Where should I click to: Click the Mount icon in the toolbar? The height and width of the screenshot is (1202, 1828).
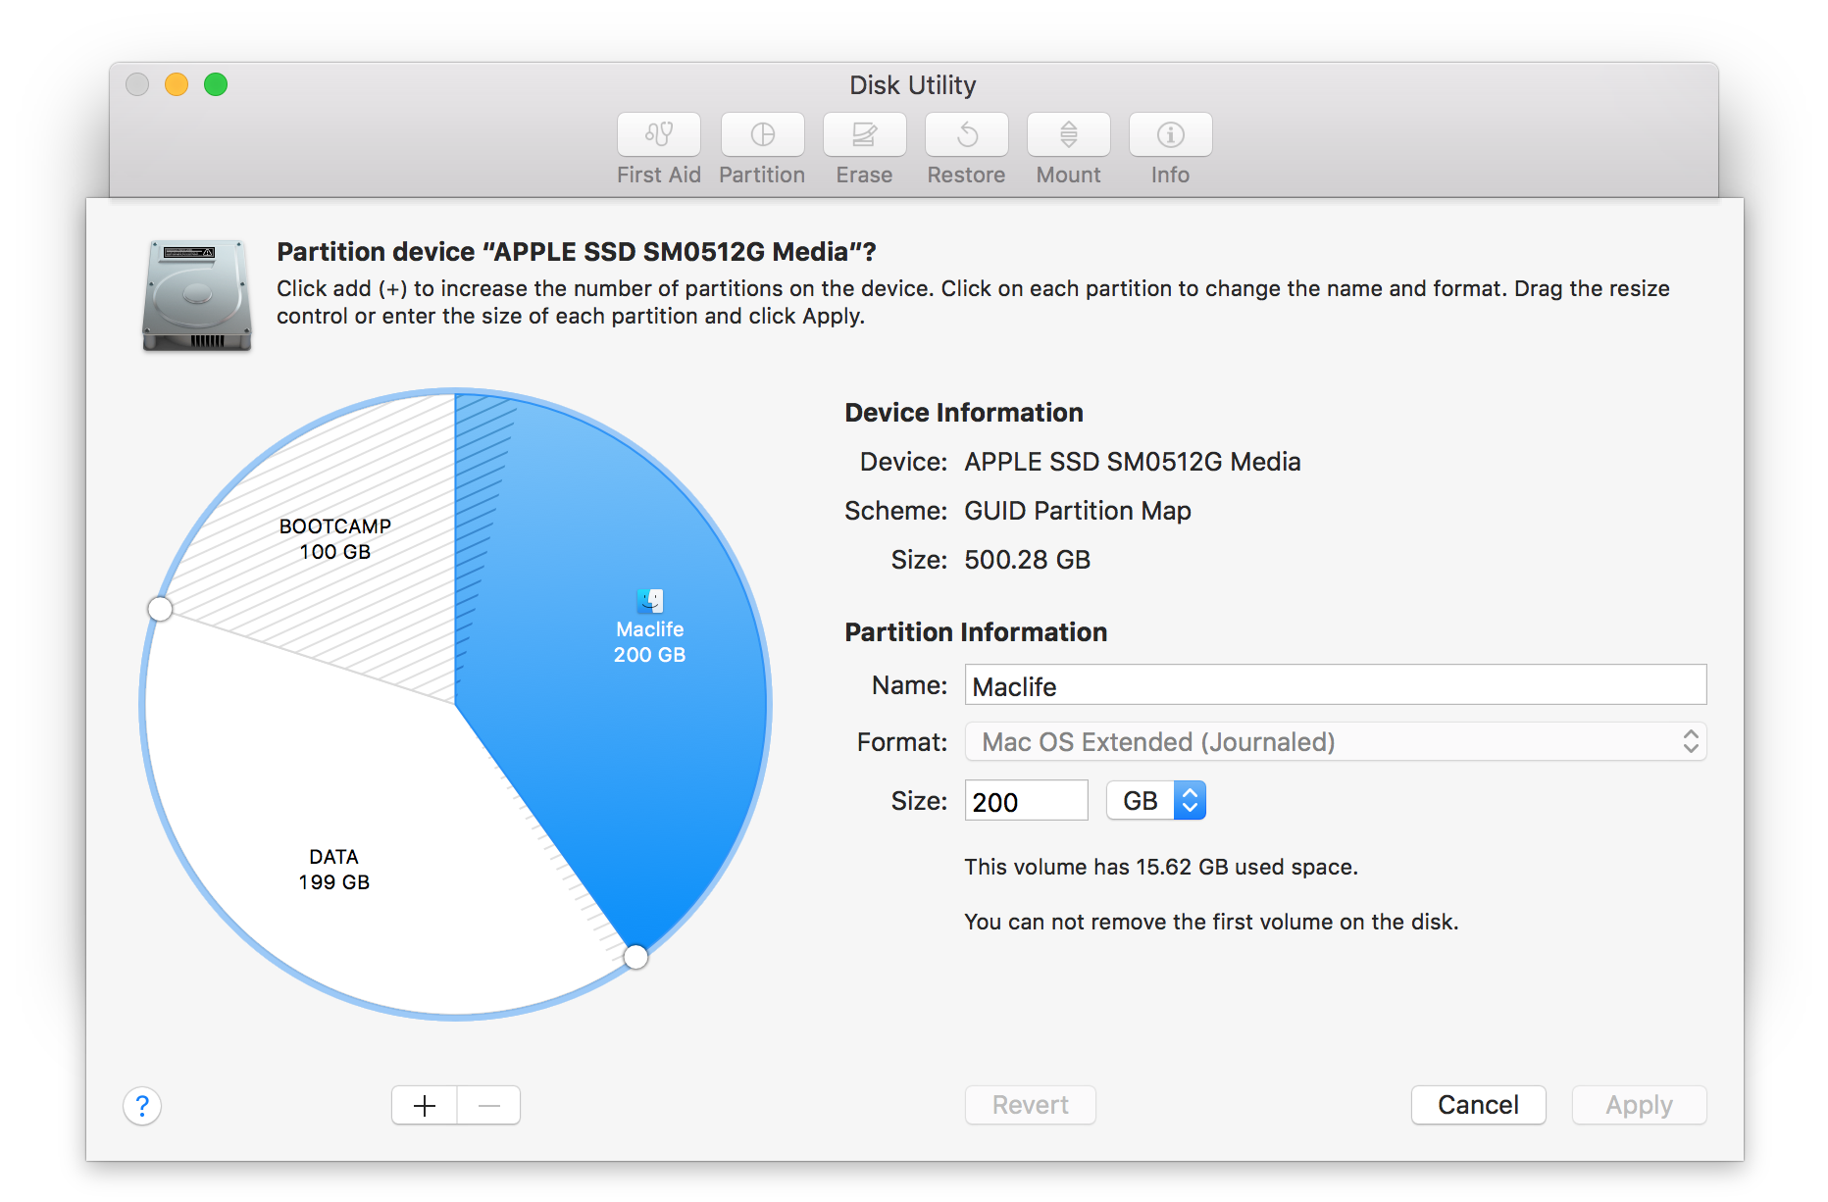coord(1068,135)
